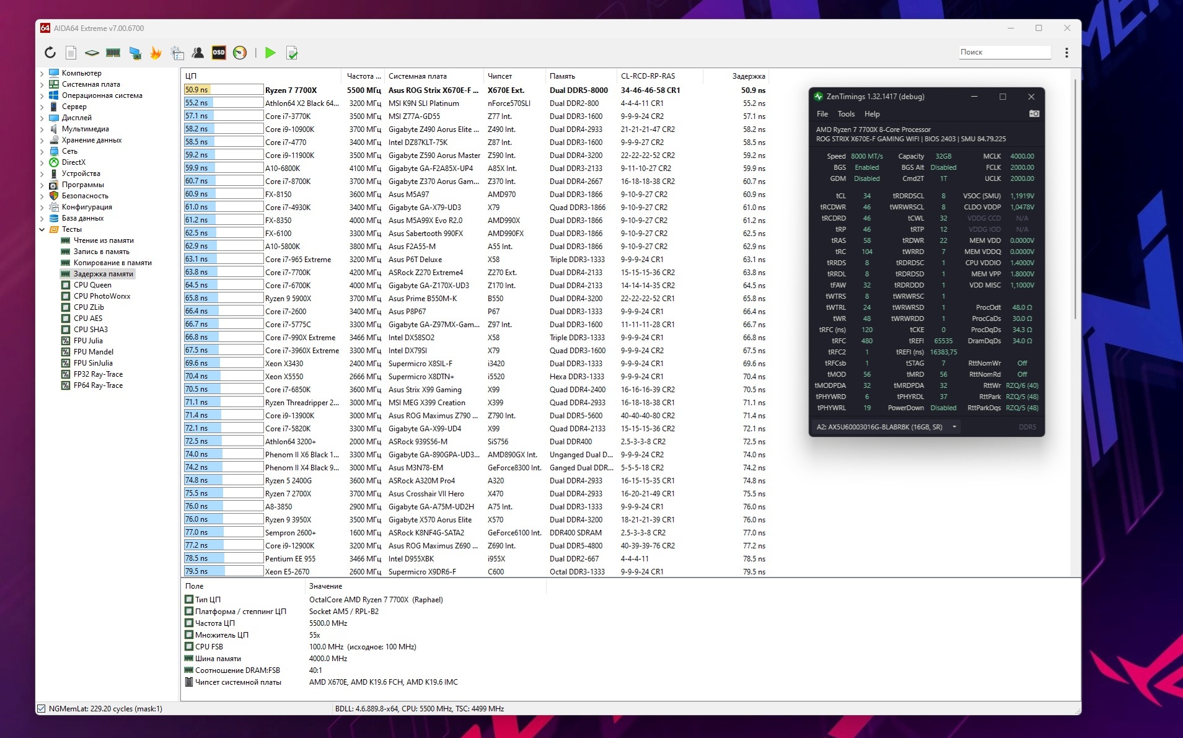Screen dimensions: 1183x738
Task: Click the Поиск search field
Action: tap(1005, 52)
